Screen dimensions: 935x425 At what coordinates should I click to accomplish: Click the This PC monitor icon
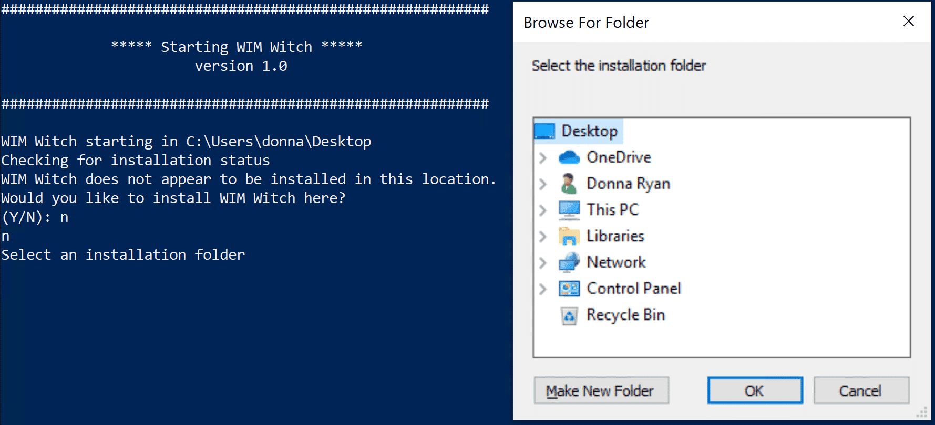[569, 210]
